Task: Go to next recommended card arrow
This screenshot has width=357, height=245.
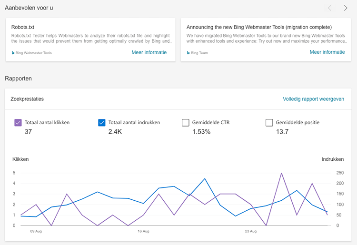Action: (x=346, y=8)
